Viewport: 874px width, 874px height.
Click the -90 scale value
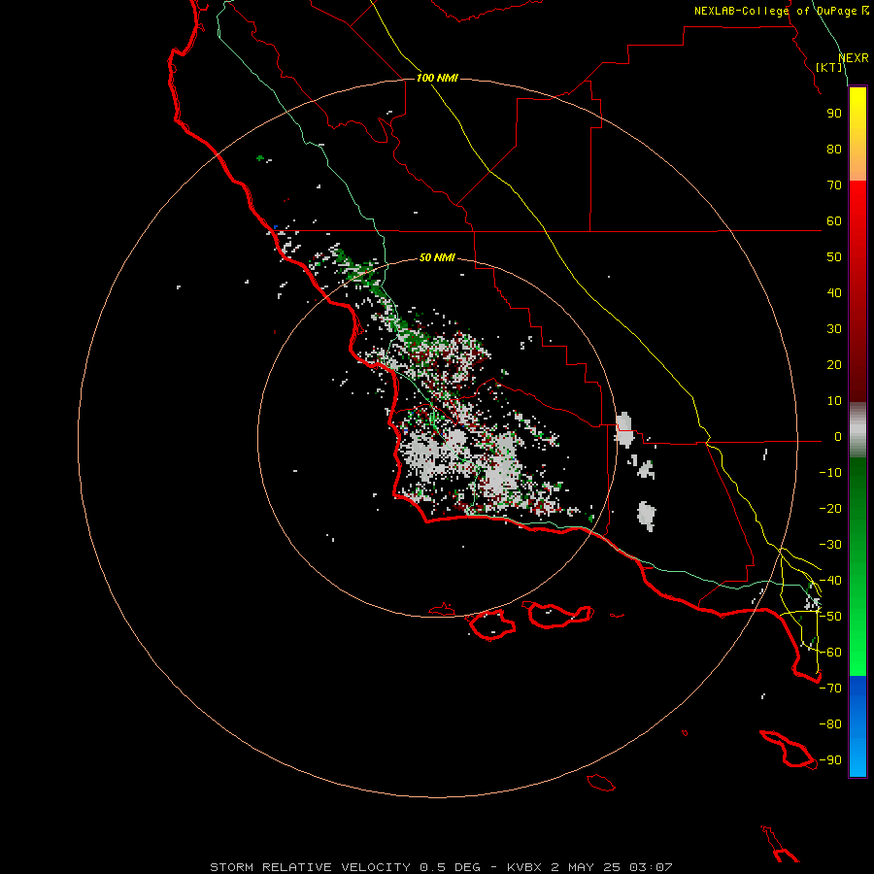click(x=830, y=760)
